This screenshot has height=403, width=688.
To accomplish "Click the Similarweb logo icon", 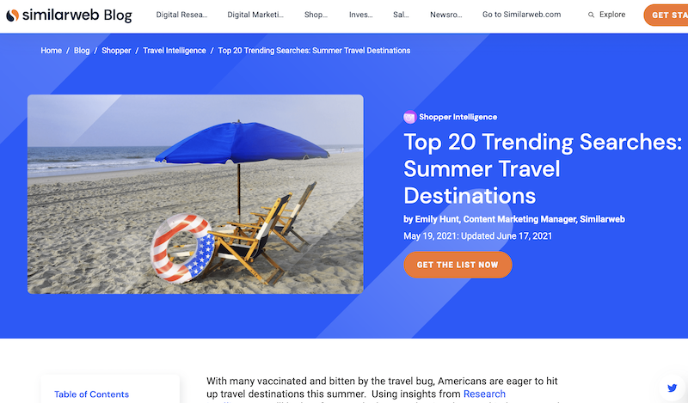I will [12, 15].
